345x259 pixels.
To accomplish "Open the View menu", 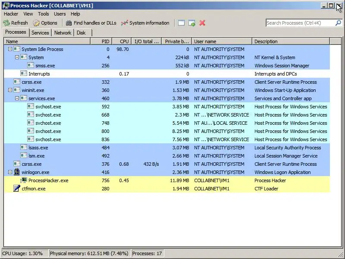I will (x=28, y=14).
